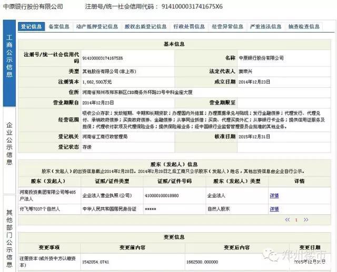
Task: Click address 河南省郑州市郑东新区CBD商务外环路23号
Action: coord(137,92)
